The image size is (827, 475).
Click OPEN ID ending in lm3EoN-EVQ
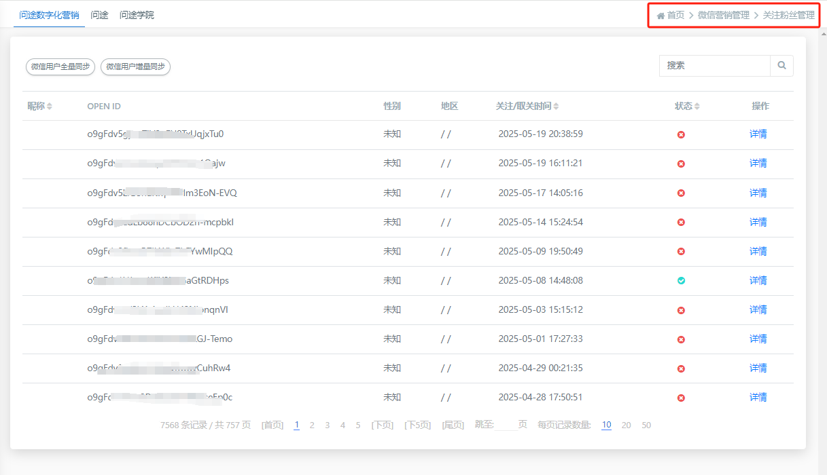pyautogui.click(x=162, y=193)
